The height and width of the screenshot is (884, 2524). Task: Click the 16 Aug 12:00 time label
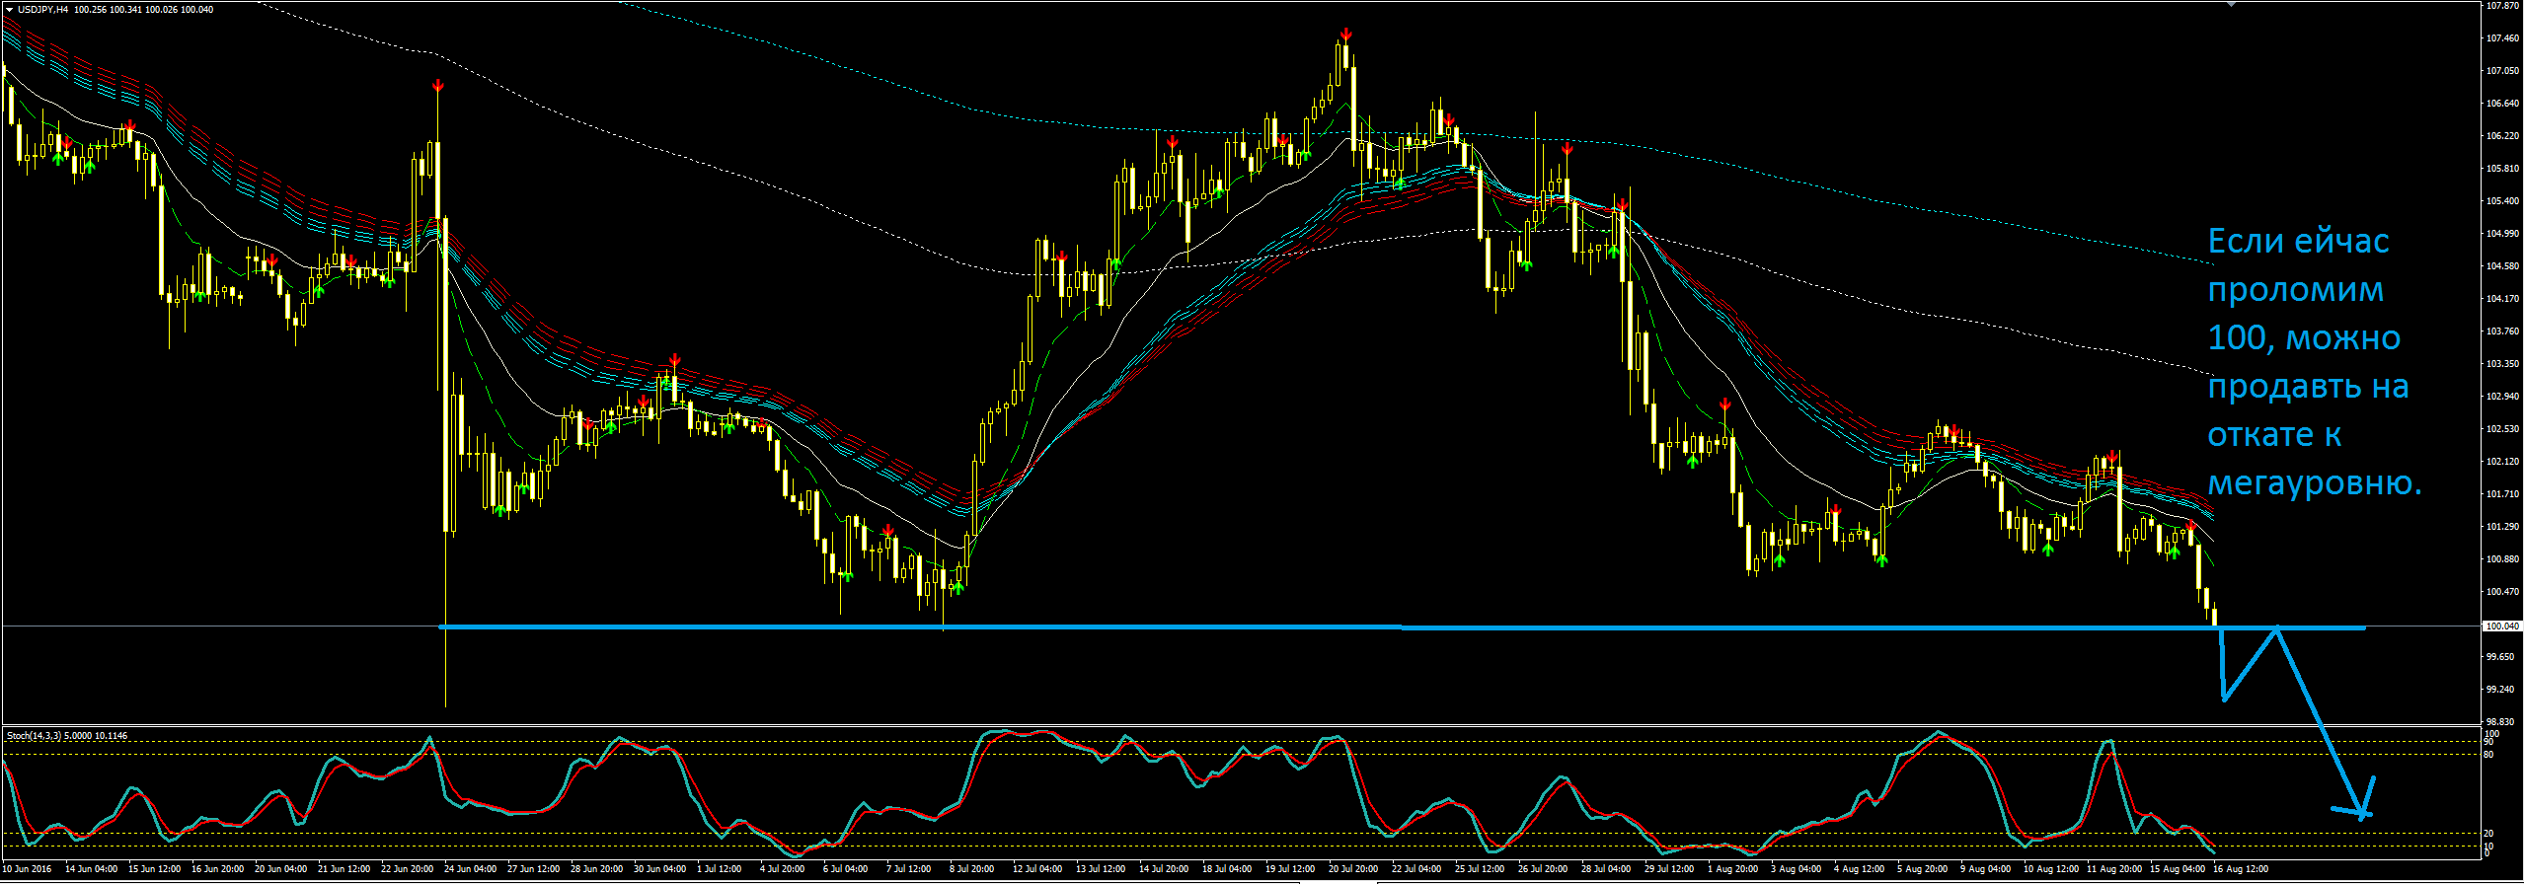pyautogui.click(x=2240, y=869)
